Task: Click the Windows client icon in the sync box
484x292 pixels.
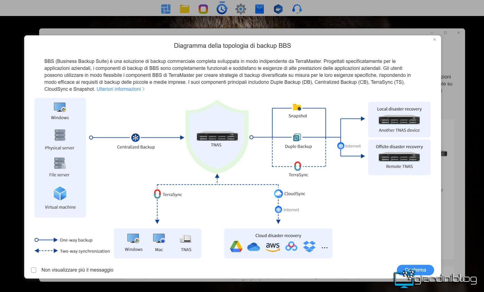Action: [x=133, y=238]
